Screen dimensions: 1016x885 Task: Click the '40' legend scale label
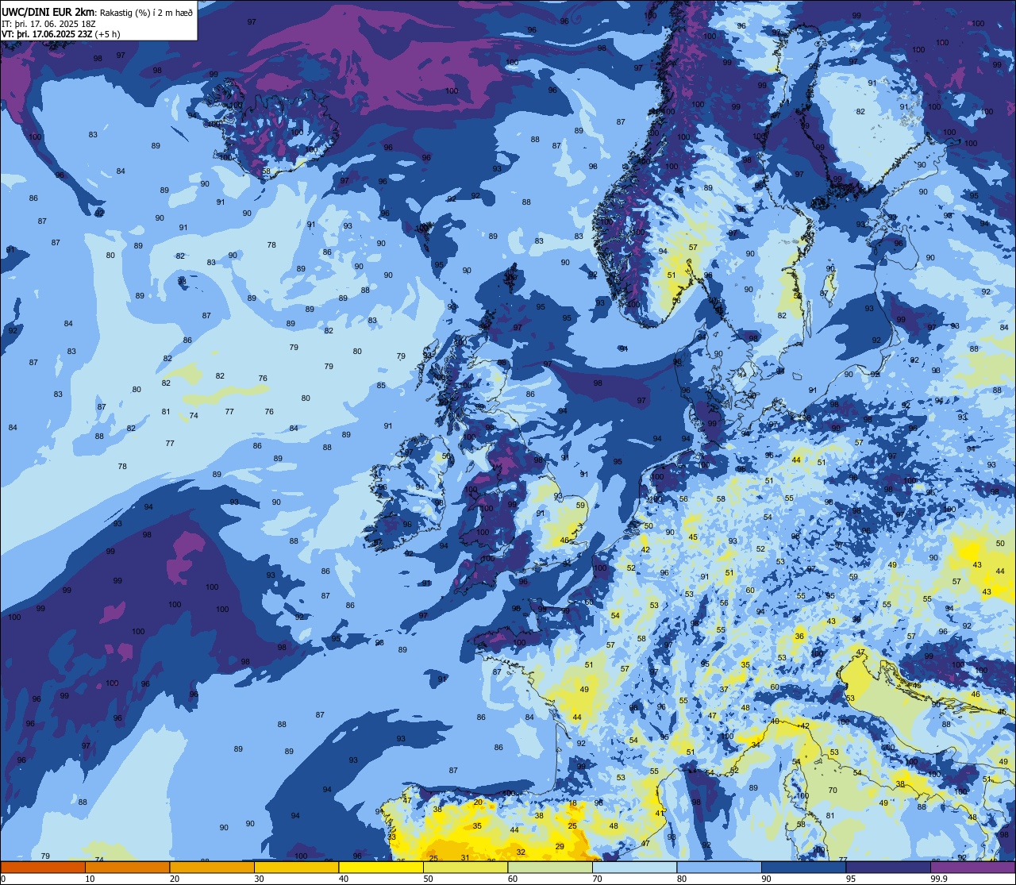click(344, 879)
